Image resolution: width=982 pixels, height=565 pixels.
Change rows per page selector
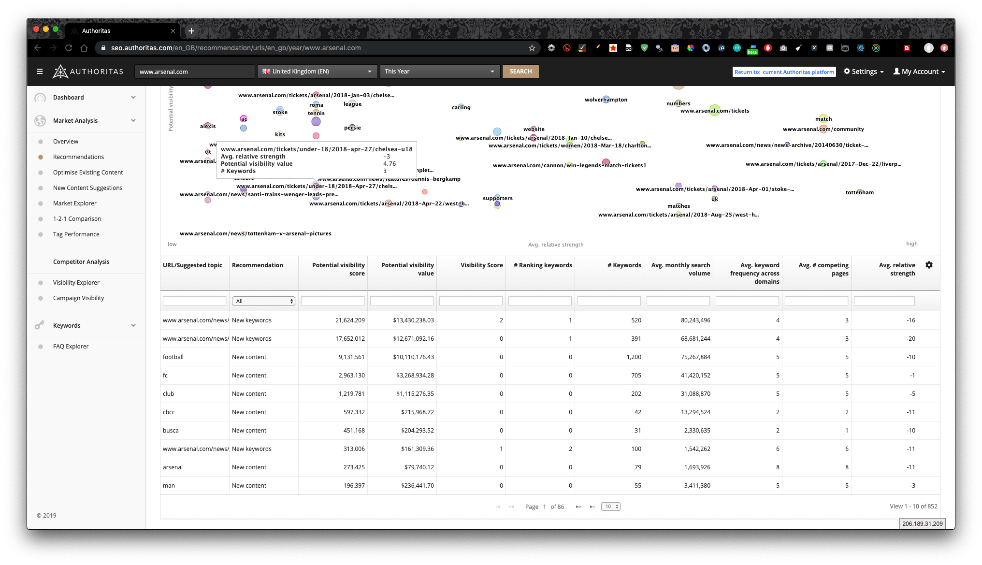pyautogui.click(x=611, y=507)
